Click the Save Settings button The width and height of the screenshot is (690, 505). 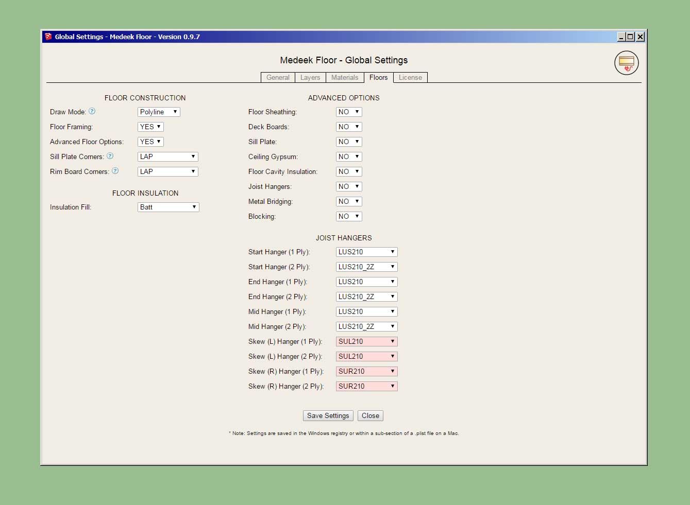tap(328, 415)
